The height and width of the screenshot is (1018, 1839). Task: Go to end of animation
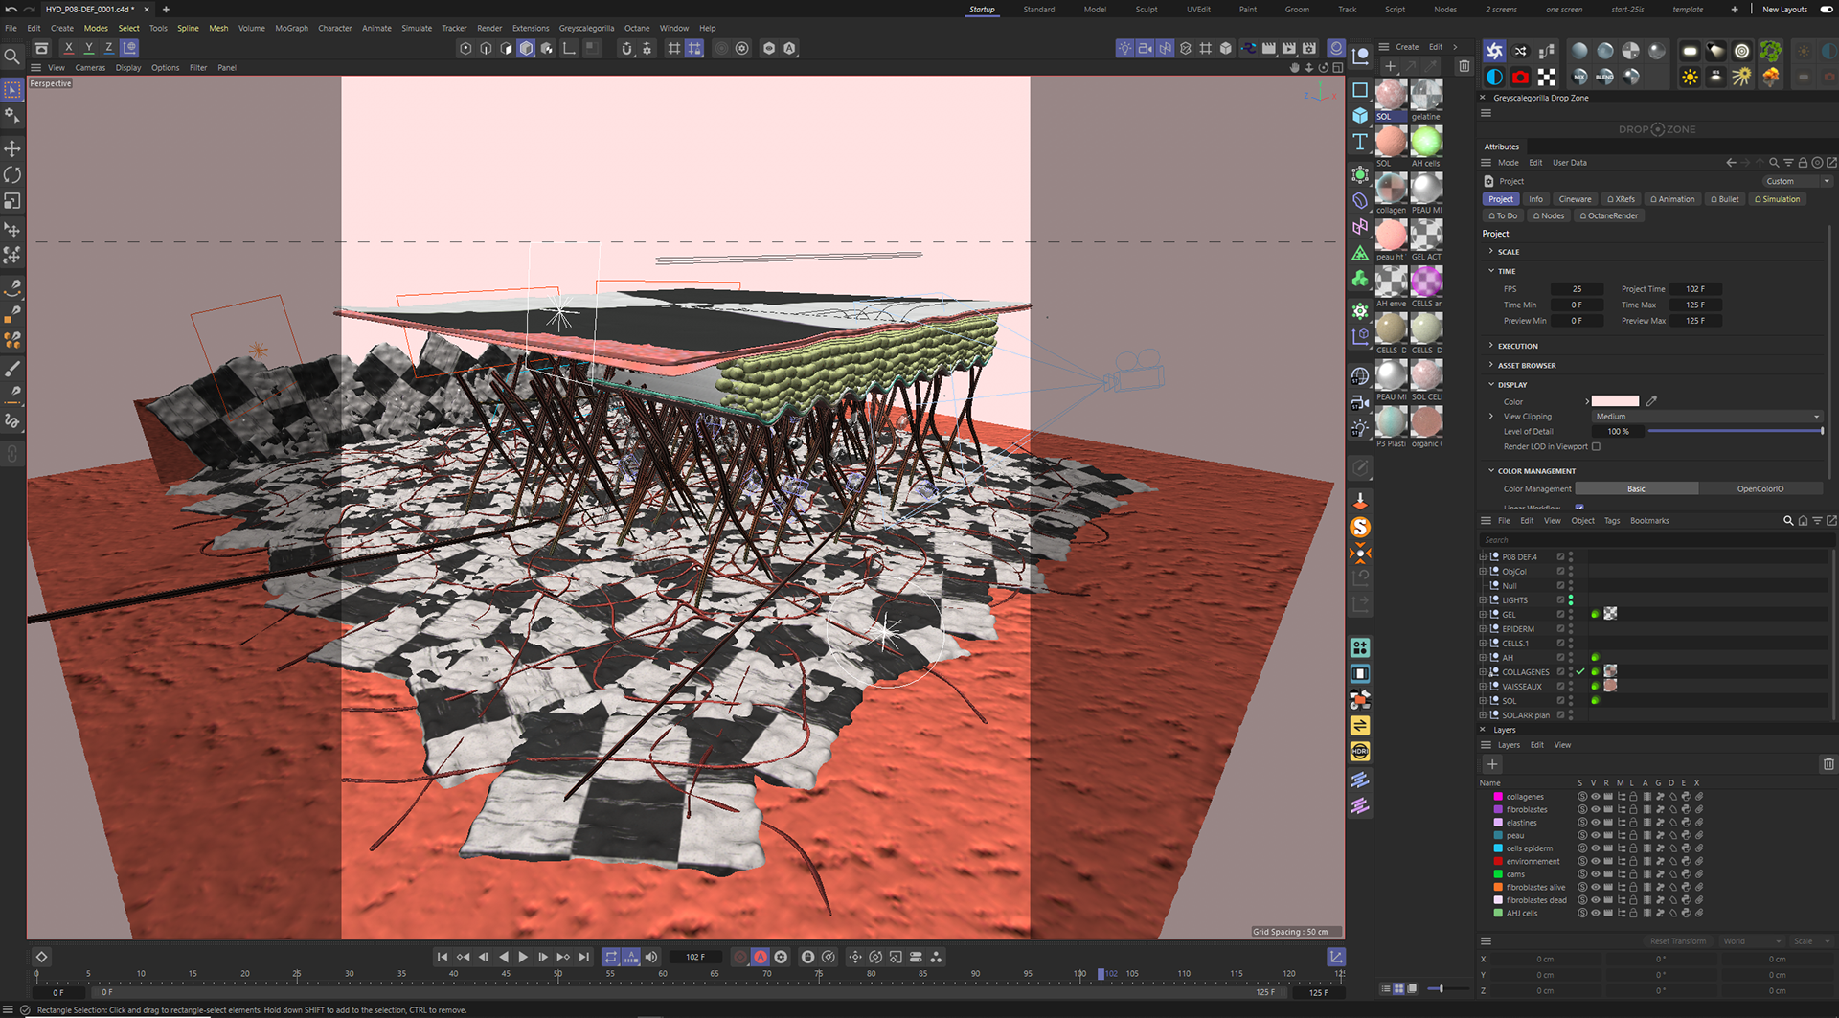tap(584, 957)
